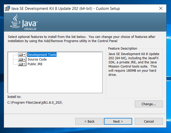The image size is (171, 133).
Task: Select the Public JRE feature label
Action: pyautogui.click(x=35, y=64)
